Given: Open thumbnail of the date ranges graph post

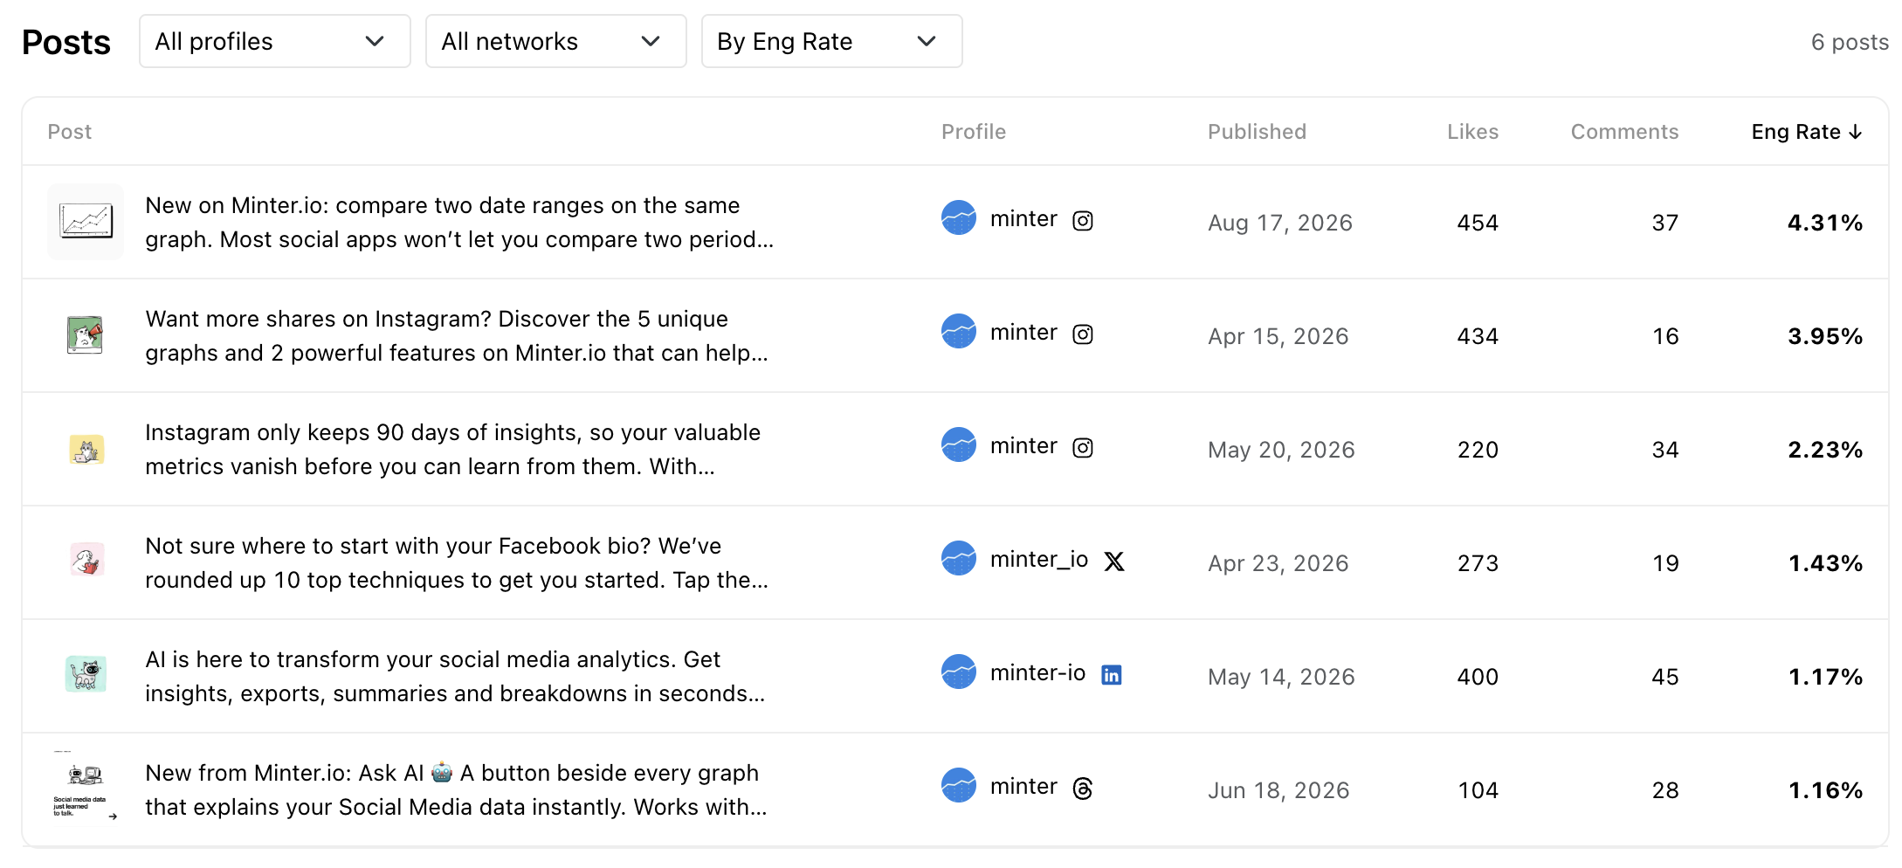Looking at the screenshot, I should [x=86, y=222].
